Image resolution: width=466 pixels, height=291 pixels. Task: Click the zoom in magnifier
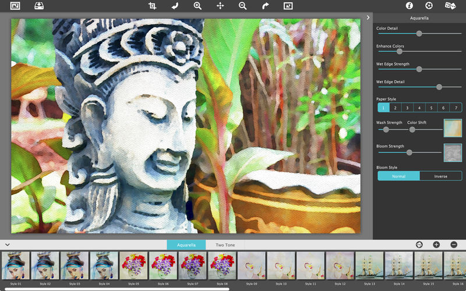(197, 6)
